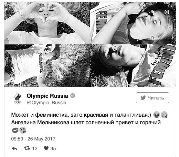Click the kissing face emoji

pyautogui.click(x=23, y=130)
